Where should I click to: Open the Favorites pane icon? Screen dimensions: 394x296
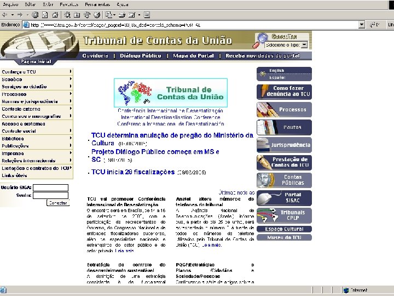(x=77, y=15)
